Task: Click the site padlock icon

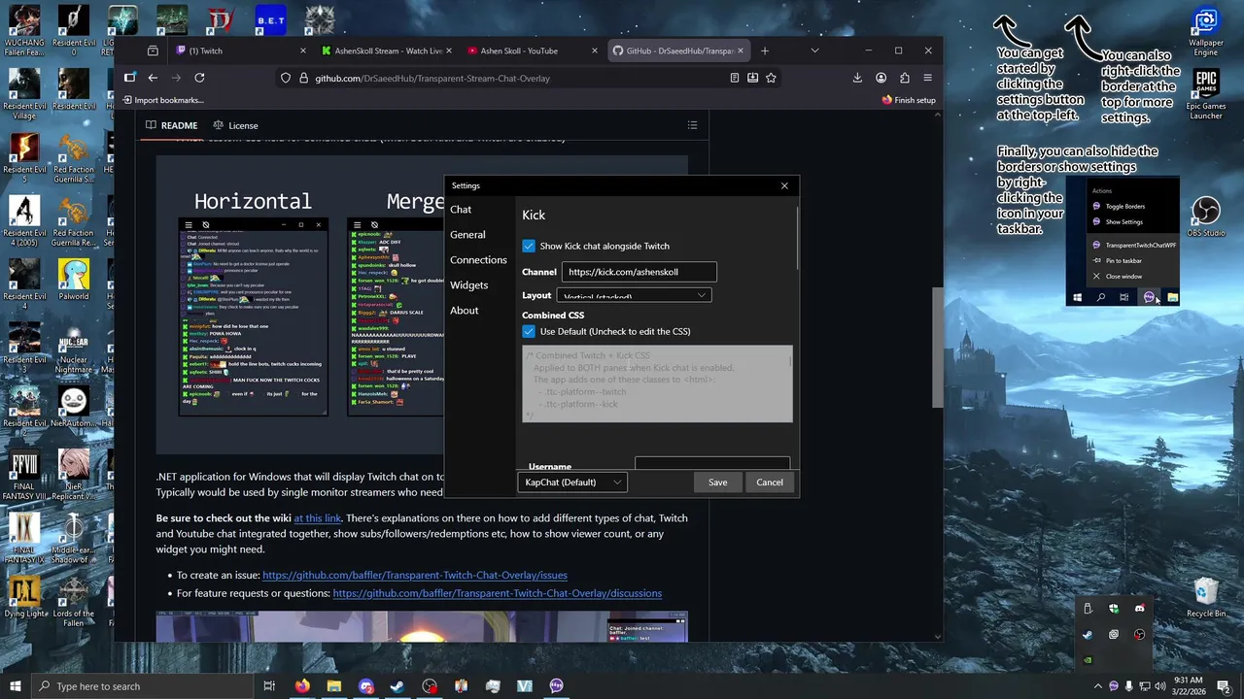Action: coord(303,78)
